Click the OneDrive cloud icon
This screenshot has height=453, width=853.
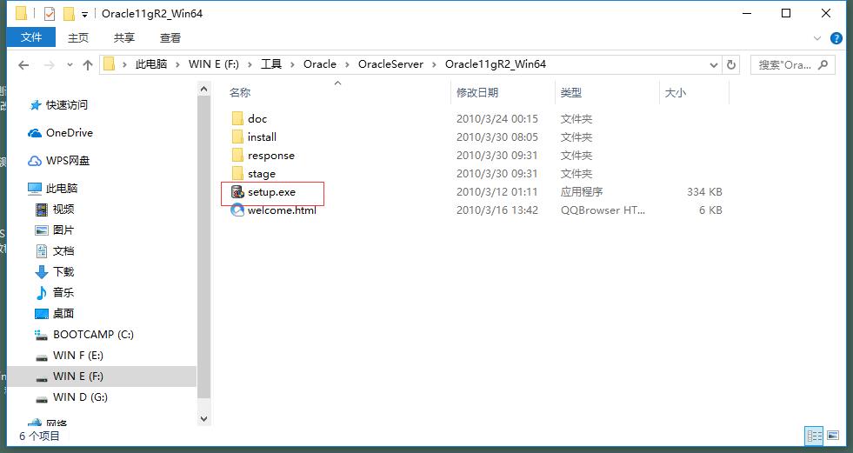click(x=35, y=133)
